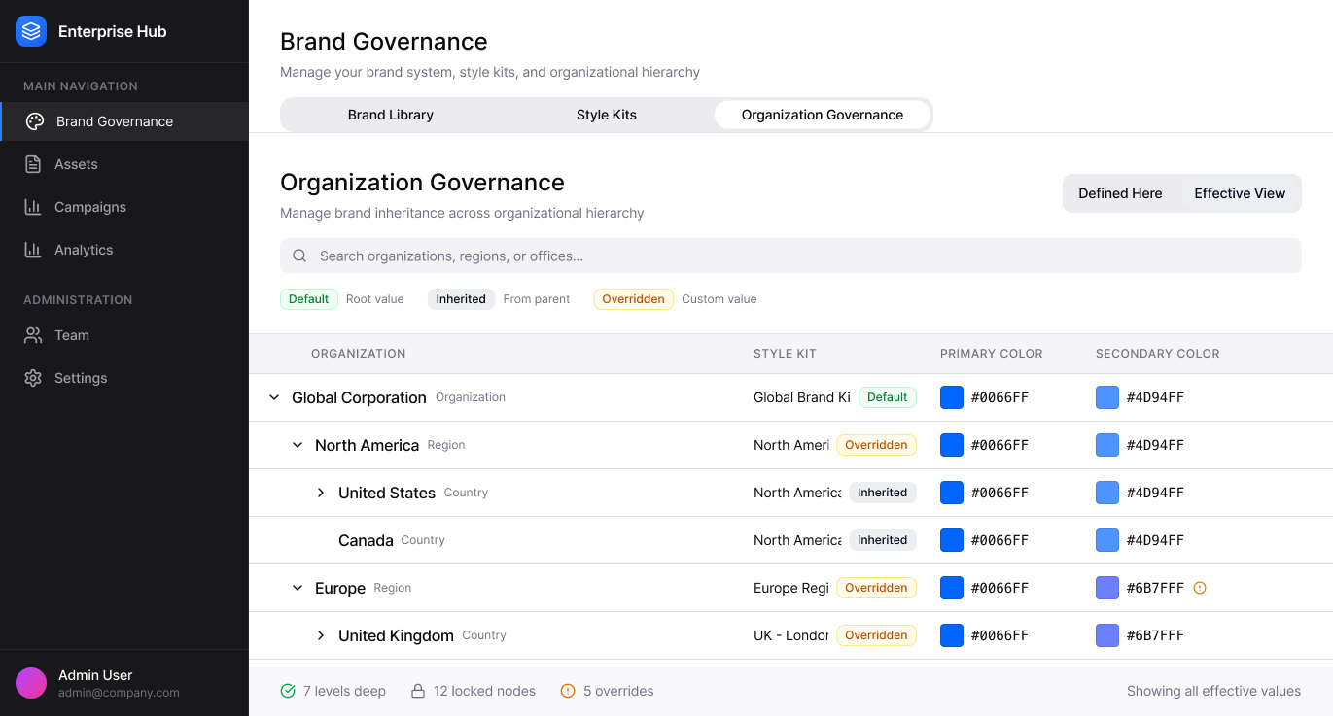
Task: Open Team under Administration
Action: pos(124,335)
